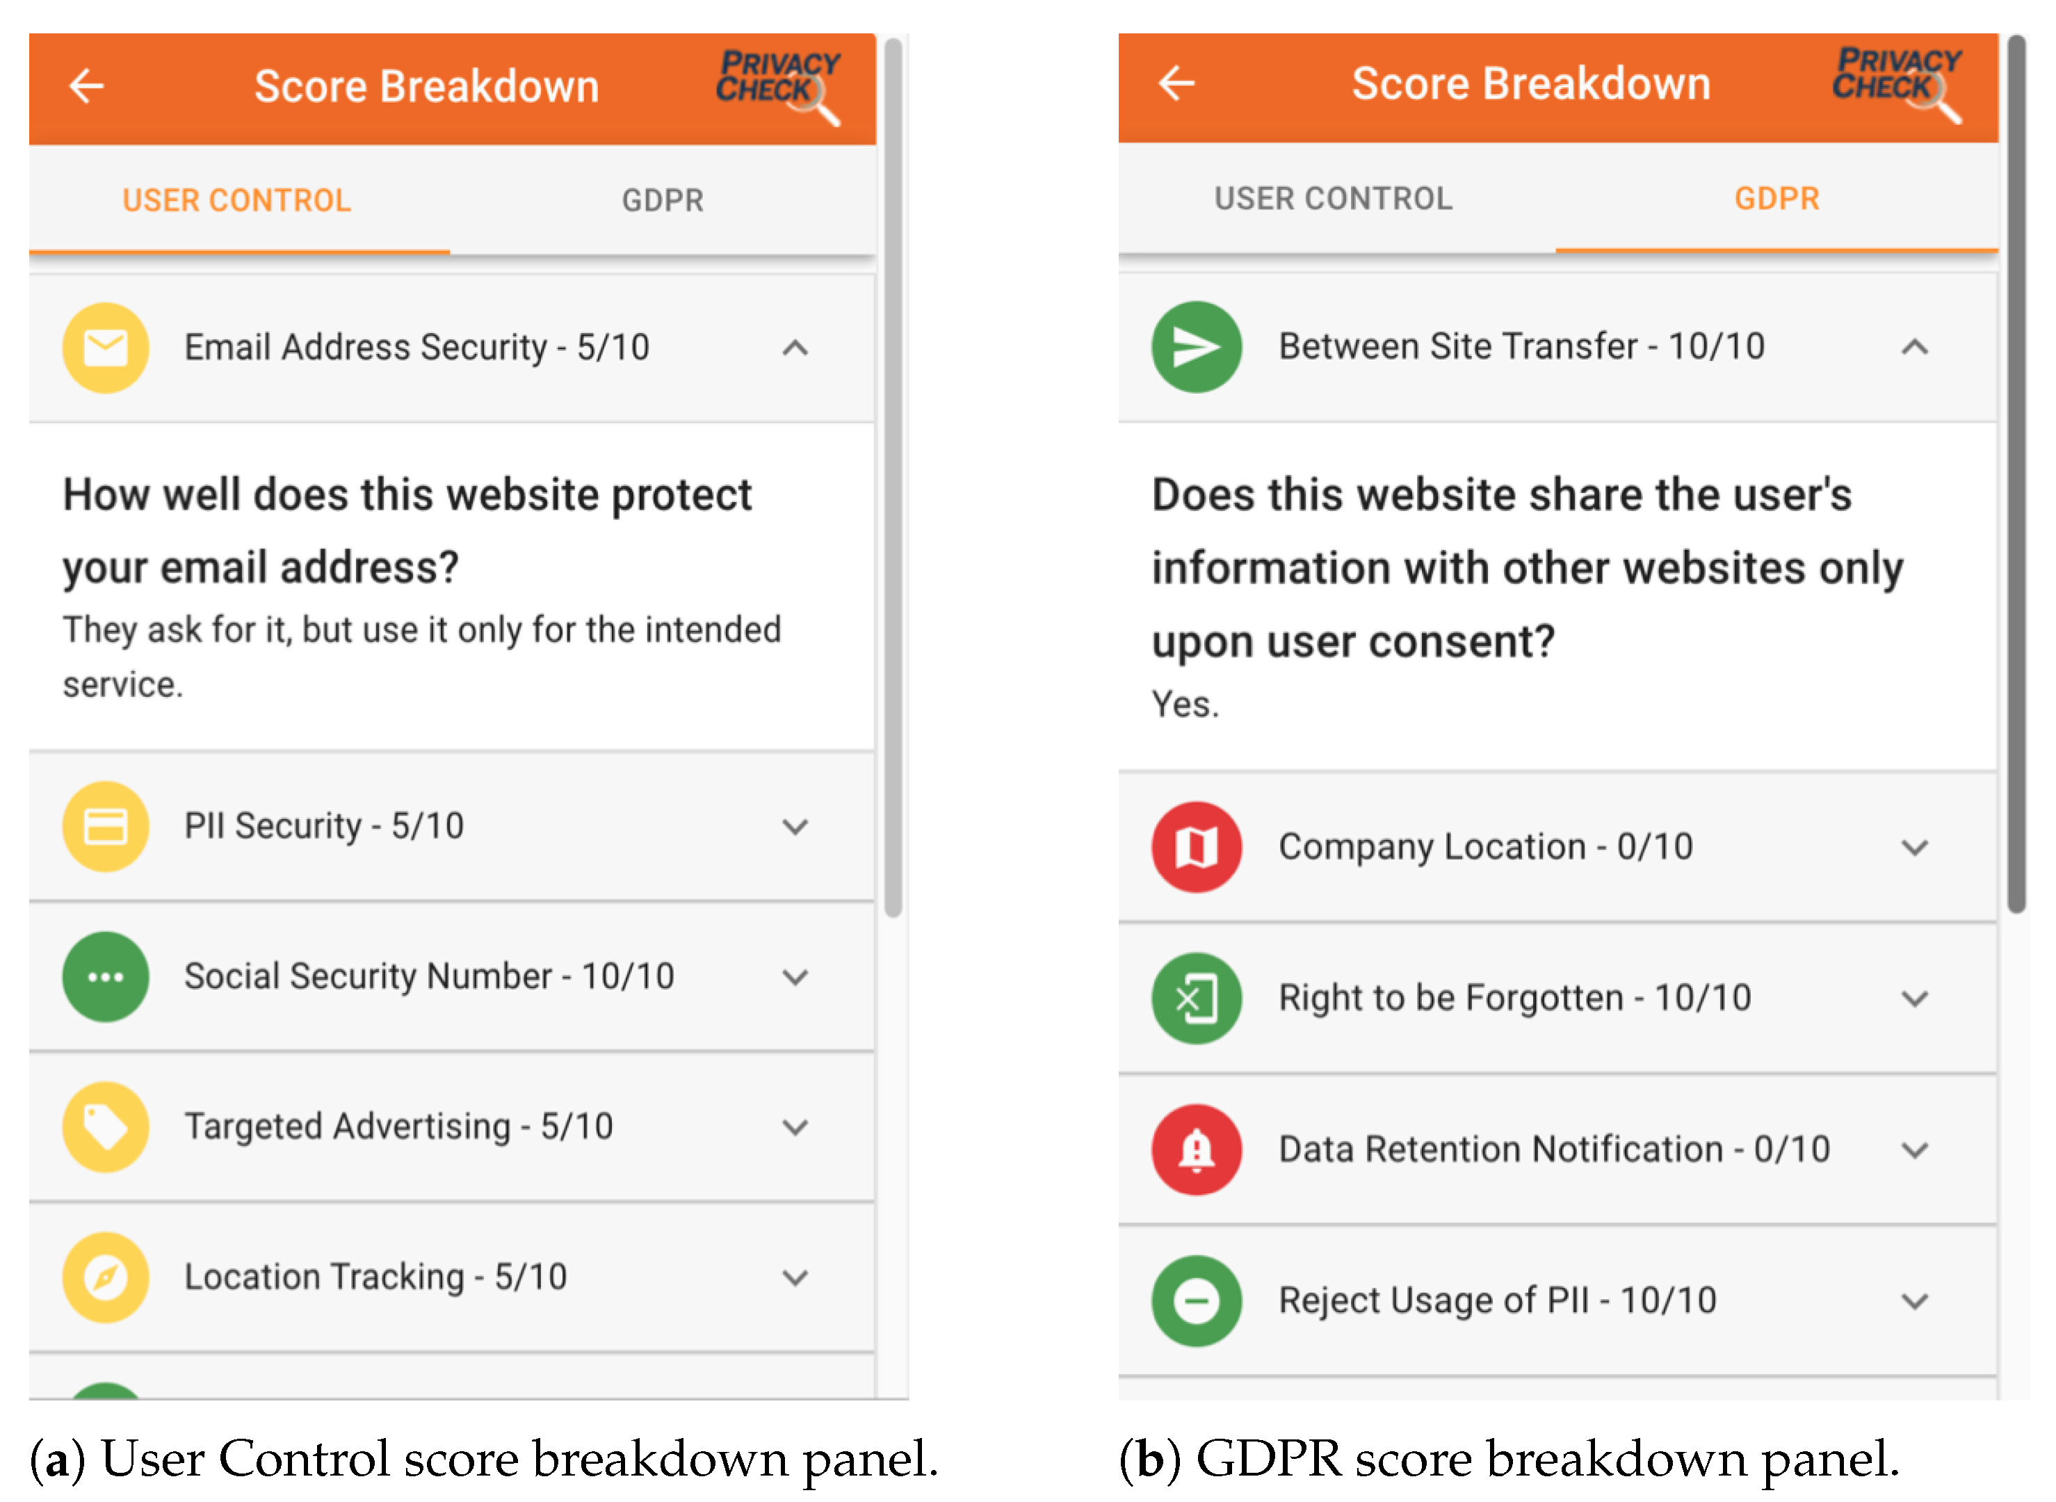
Task: Click the yellow PII Security card icon
Action: pos(106,827)
